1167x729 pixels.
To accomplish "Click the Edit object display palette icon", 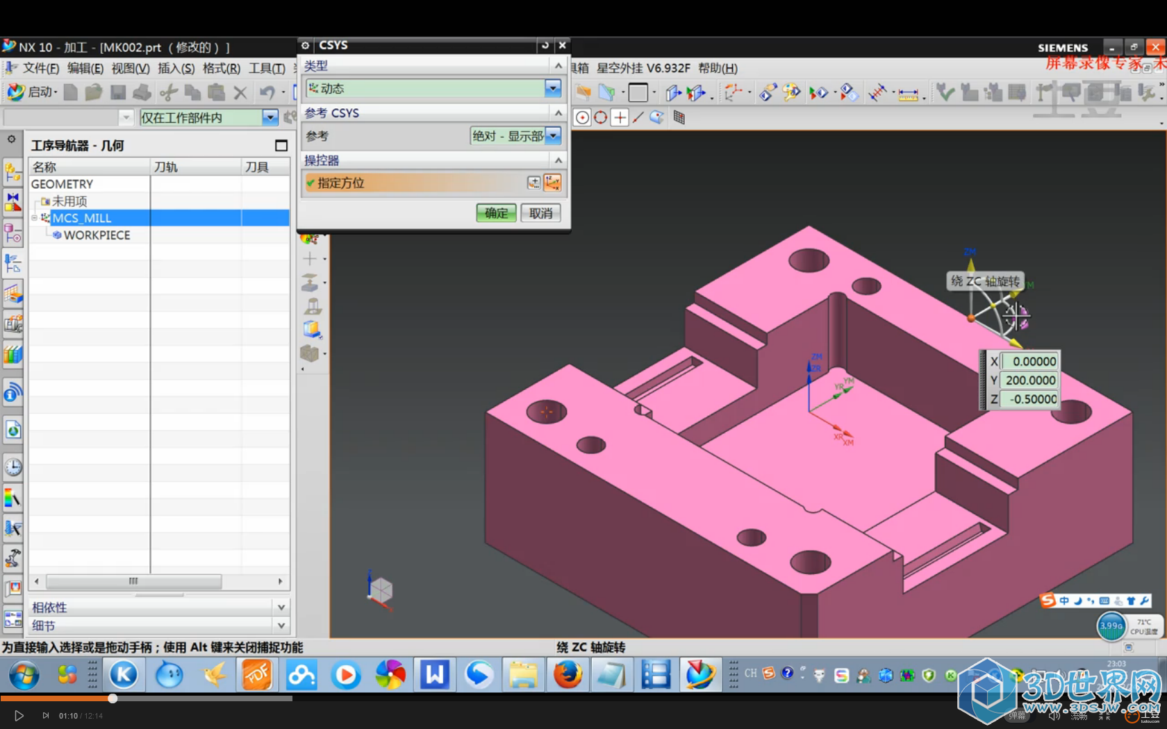I will click(791, 92).
